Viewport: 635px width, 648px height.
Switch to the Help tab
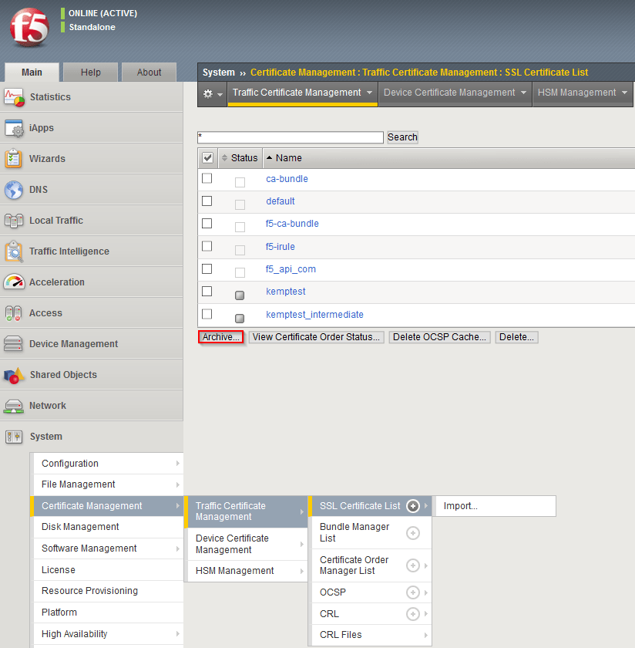pyautogui.click(x=90, y=72)
